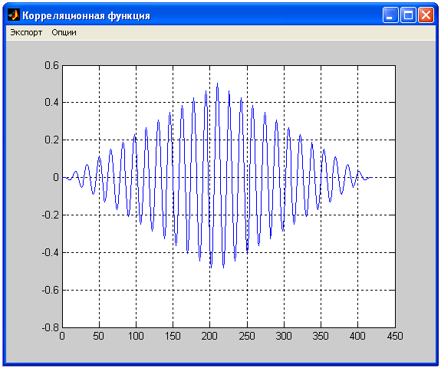Click the x-axis label 50
This screenshot has height=368, width=441.
pyautogui.click(x=99, y=336)
